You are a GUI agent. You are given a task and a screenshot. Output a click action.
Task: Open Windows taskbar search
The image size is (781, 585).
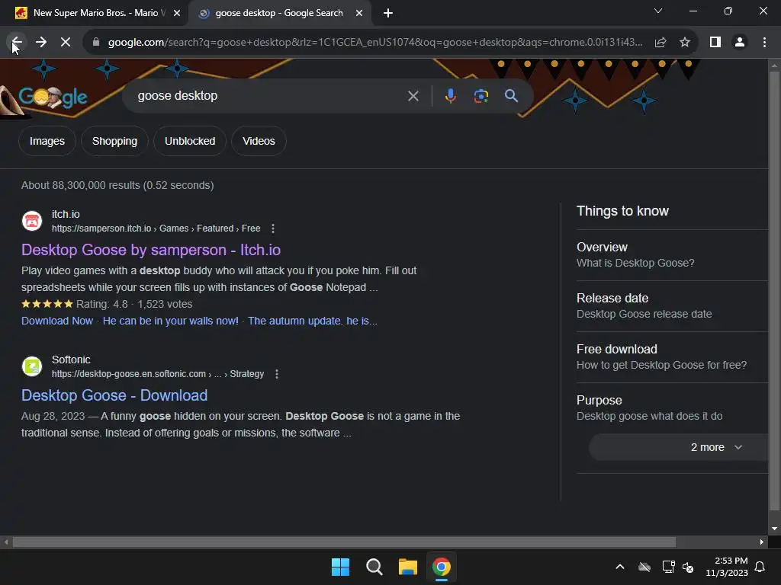click(x=374, y=567)
